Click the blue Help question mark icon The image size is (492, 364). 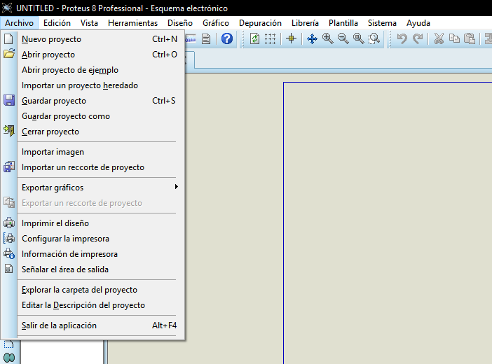tap(227, 38)
